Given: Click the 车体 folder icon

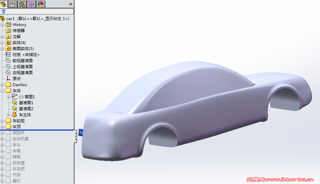Looking at the screenshot, I should 8,90.
